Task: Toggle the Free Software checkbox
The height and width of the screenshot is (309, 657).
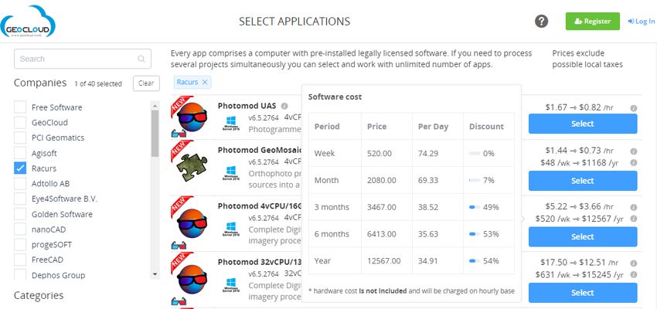Action: [x=20, y=107]
